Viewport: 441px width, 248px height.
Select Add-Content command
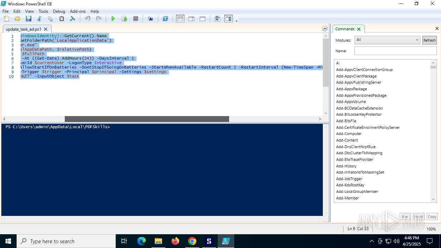[x=347, y=140]
